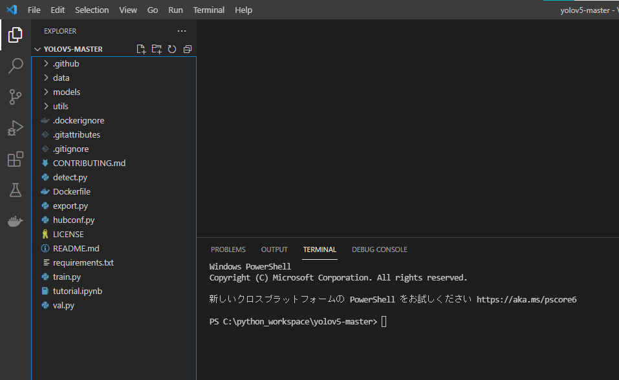Create a new file with the New File icon

(x=141, y=48)
